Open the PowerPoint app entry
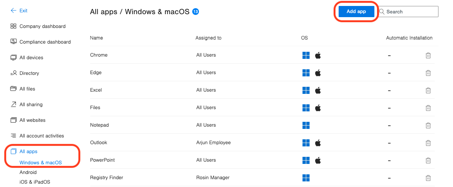The image size is (453, 187). (102, 160)
